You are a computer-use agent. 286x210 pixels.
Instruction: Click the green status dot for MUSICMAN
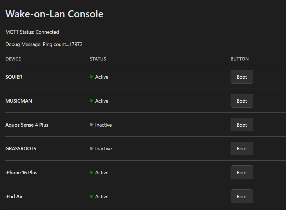click(91, 101)
